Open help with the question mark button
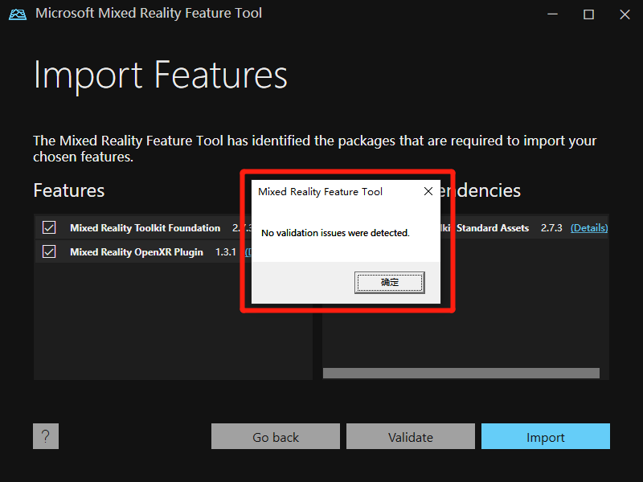 click(46, 436)
